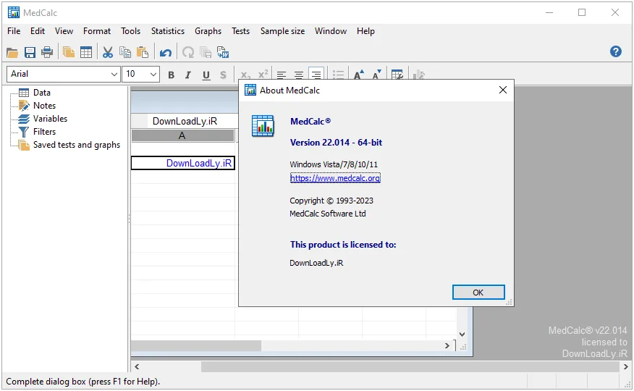634x391 pixels.
Task: Confirm About dialog with OK
Action: coord(478,293)
